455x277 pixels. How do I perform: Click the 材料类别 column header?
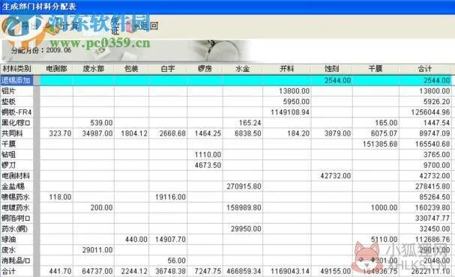point(16,69)
